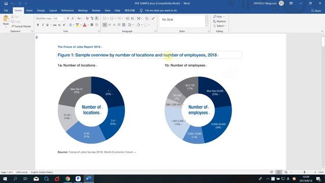Click the Figure 1 heading text
The width and height of the screenshot is (325, 183).
tap(137, 55)
